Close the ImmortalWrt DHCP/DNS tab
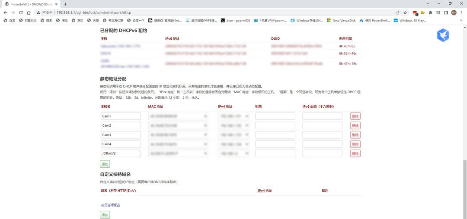The height and width of the screenshot is (219, 467). point(57,4)
